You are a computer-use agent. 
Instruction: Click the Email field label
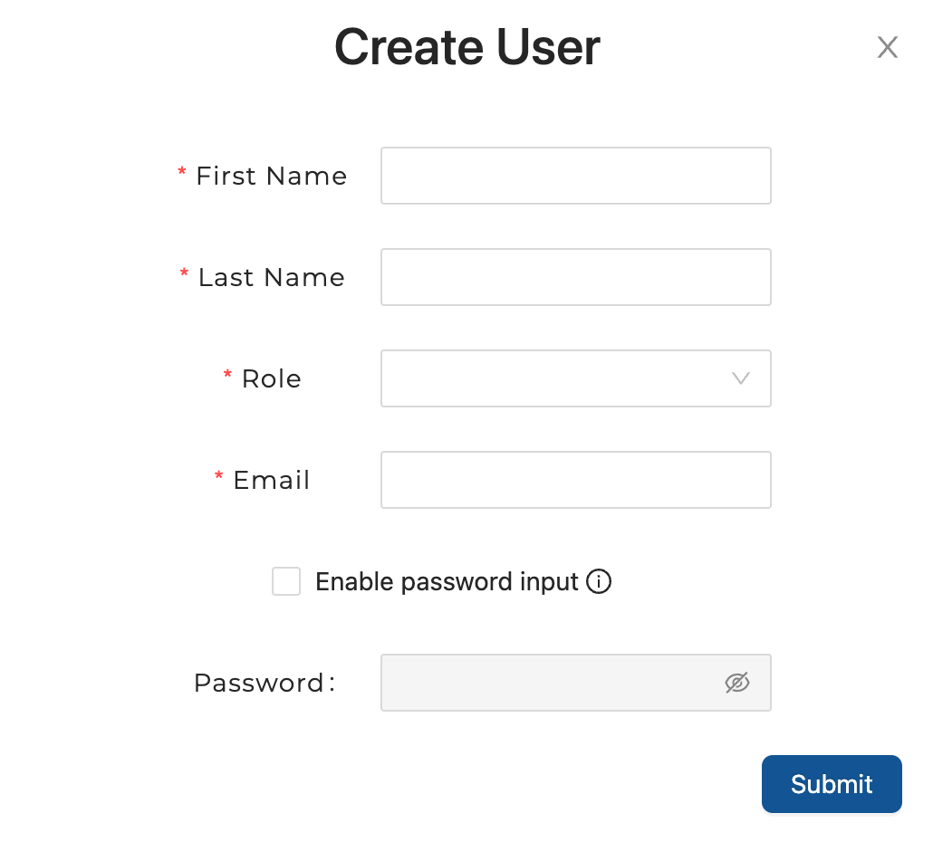[271, 480]
